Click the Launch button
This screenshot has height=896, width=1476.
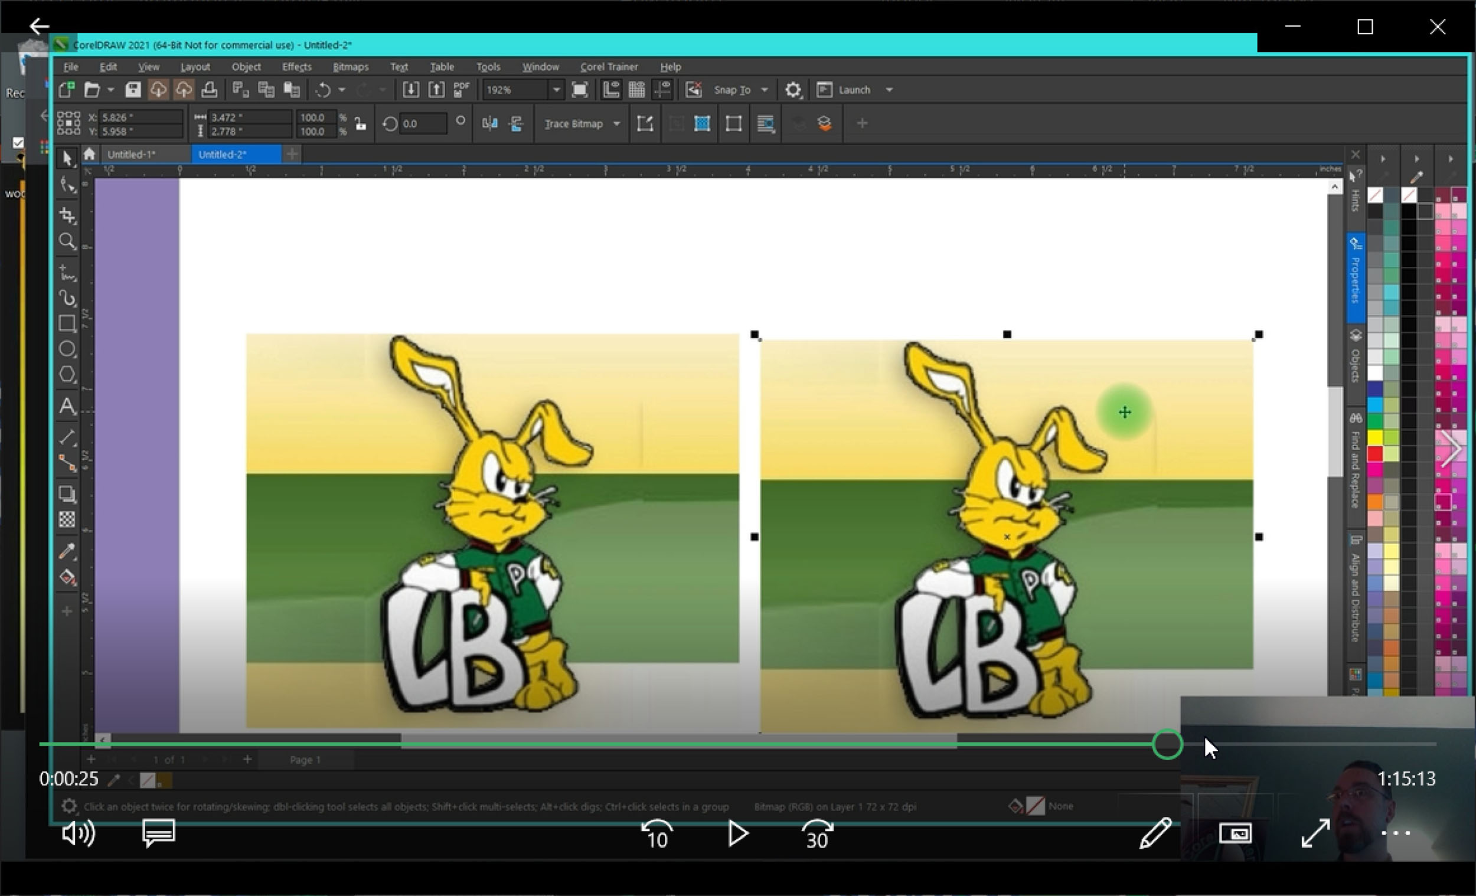coord(843,90)
